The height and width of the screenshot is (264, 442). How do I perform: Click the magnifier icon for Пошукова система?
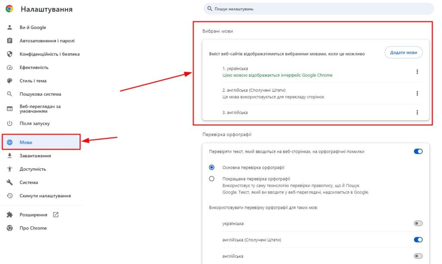click(9, 94)
